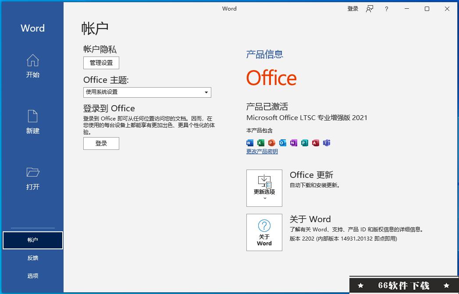The image size is (459, 294).
Task: Minimize the Word window
Action: [406, 9]
